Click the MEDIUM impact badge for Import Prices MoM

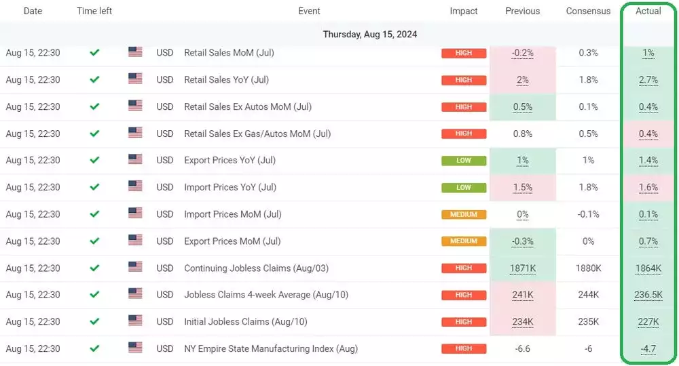click(x=464, y=215)
